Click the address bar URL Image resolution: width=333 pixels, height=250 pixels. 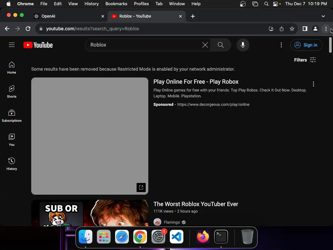92,29
